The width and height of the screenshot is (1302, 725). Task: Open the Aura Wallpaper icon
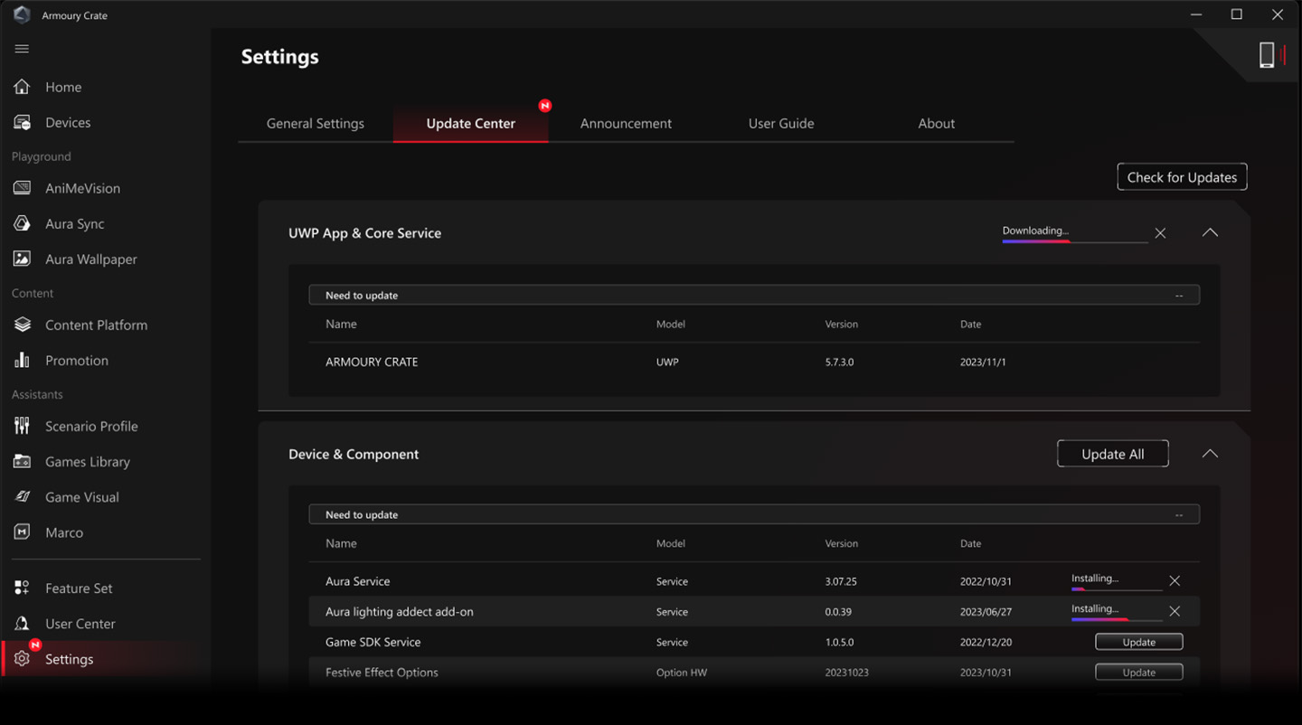pyautogui.click(x=22, y=259)
